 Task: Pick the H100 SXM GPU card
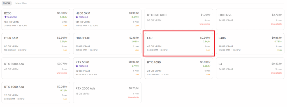(36, 44)
